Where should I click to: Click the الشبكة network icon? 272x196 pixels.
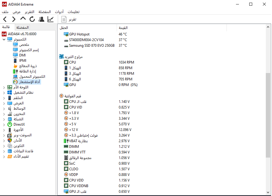tap(10, 119)
